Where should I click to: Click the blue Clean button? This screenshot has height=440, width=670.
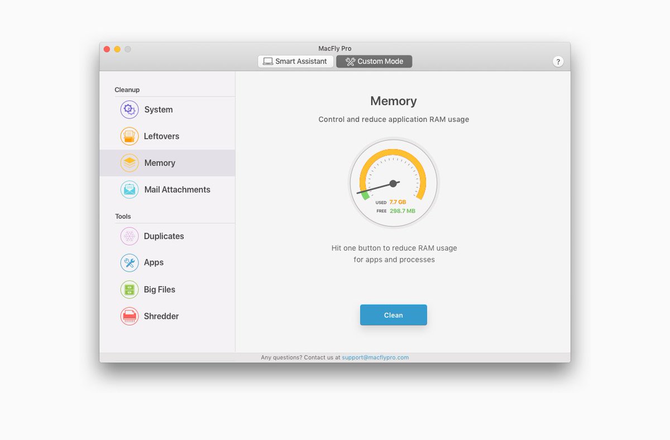[x=394, y=315]
